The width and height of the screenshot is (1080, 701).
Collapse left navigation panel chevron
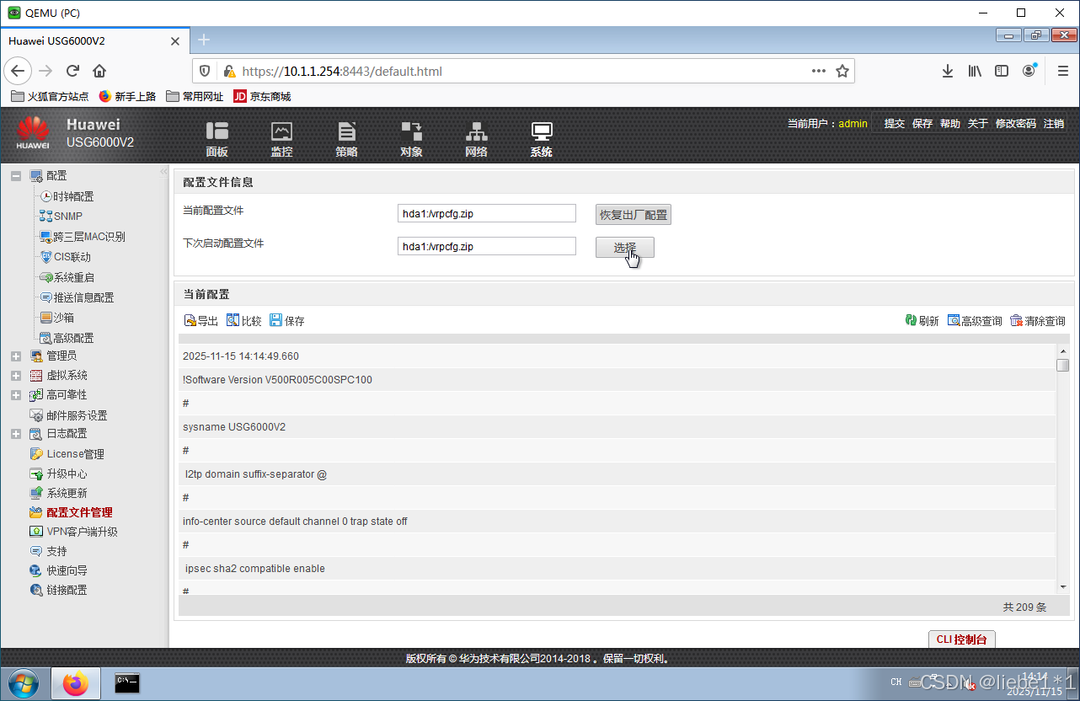pos(163,172)
